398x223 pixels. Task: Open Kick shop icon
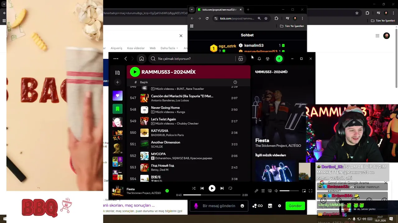[x=270, y=206]
